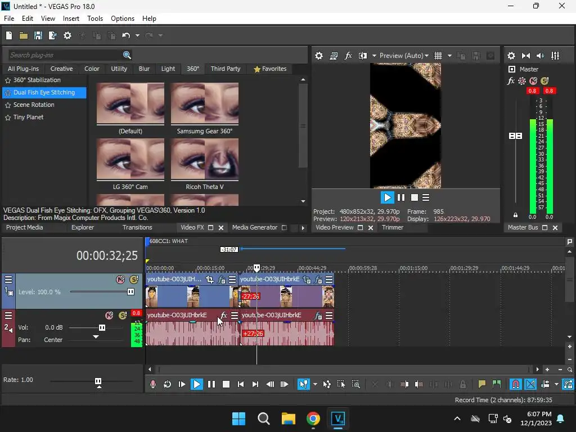Expand the overlays grid dropdown arrow
The image size is (576, 432).
[449, 56]
